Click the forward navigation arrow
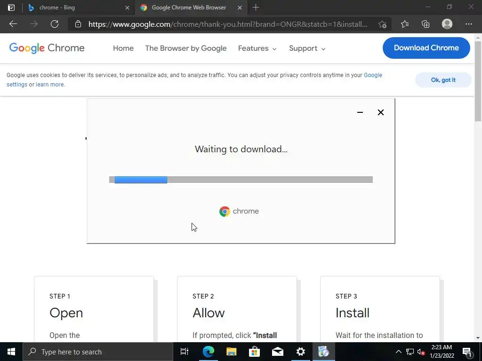Viewport: 482px width, 361px height. 34,24
